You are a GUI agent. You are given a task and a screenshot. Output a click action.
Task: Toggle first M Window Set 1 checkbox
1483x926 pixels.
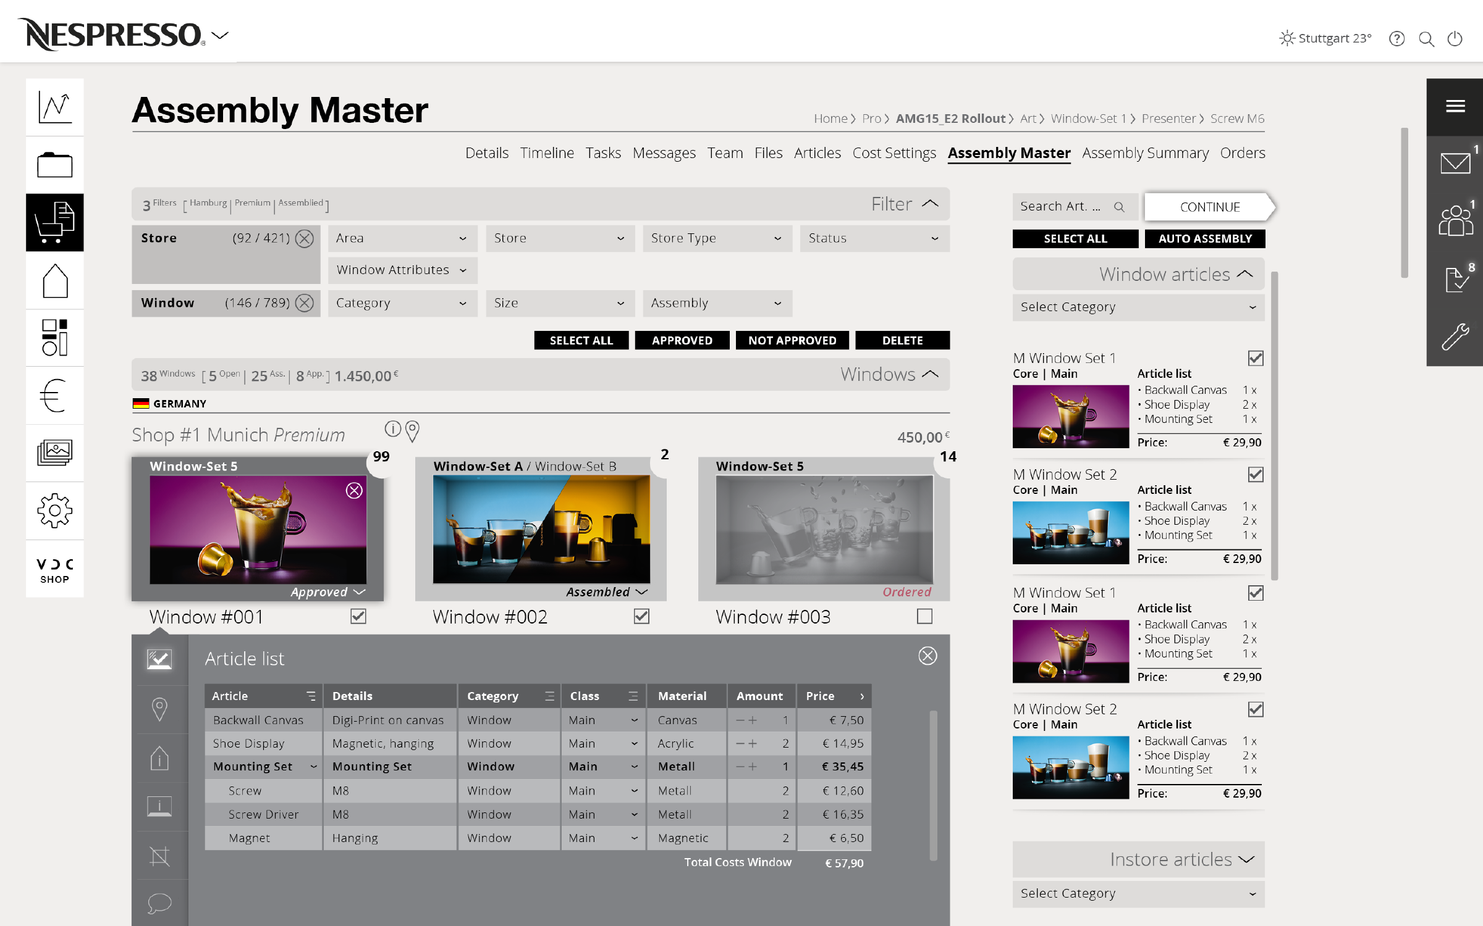click(x=1255, y=358)
